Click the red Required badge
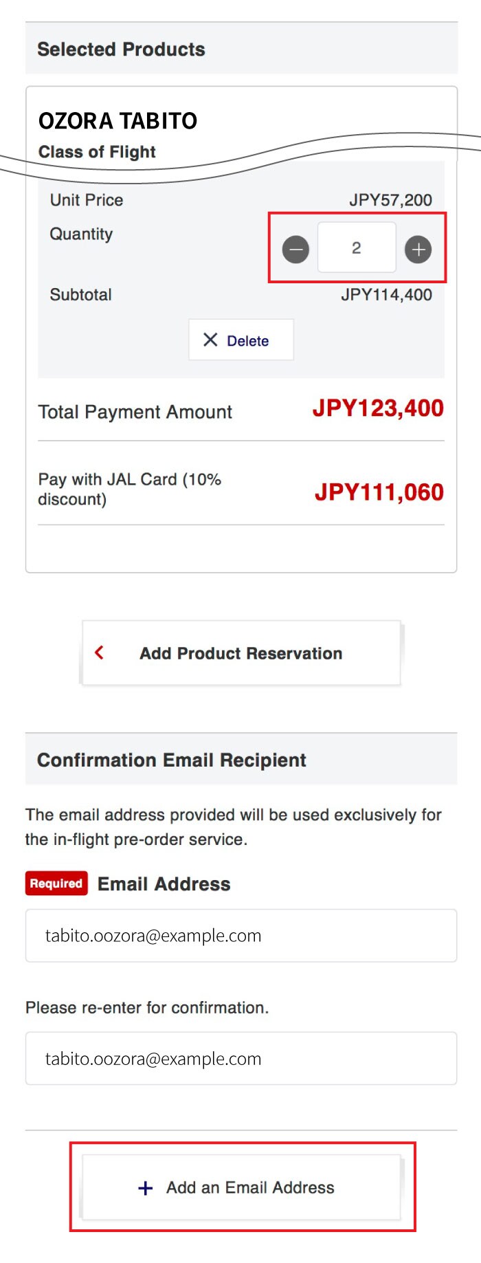Viewport: 481px width, 1263px height. click(56, 883)
